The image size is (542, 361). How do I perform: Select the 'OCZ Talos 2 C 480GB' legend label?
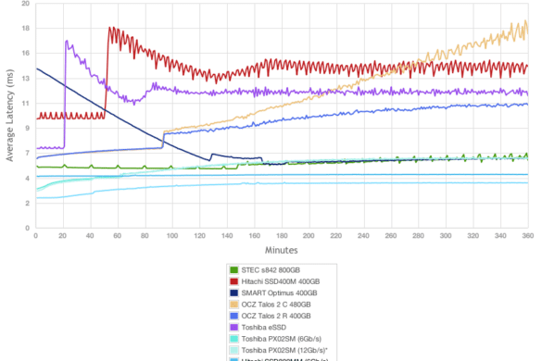click(276, 305)
